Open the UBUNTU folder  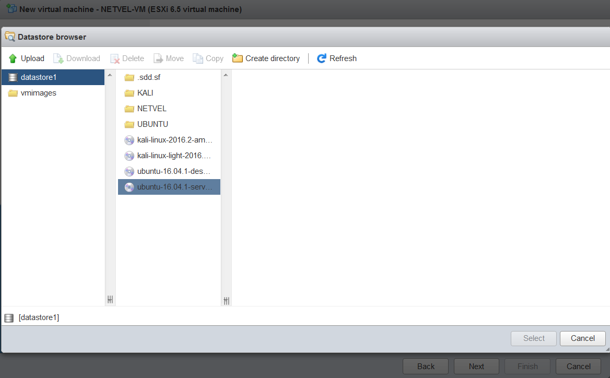tap(169, 124)
